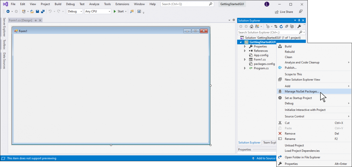Open the Data Sources side tab
This screenshot has height=167, width=352.
coord(4,61)
